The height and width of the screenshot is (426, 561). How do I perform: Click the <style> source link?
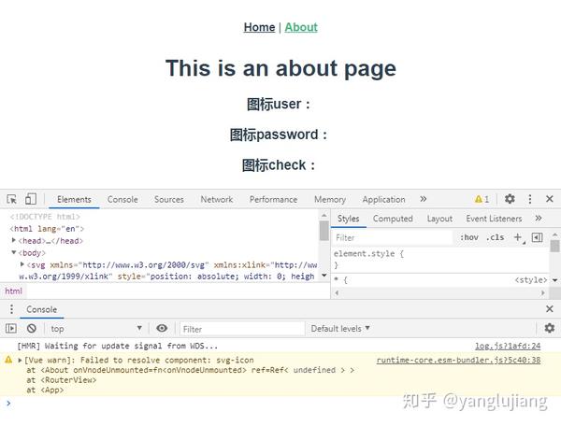point(531,280)
